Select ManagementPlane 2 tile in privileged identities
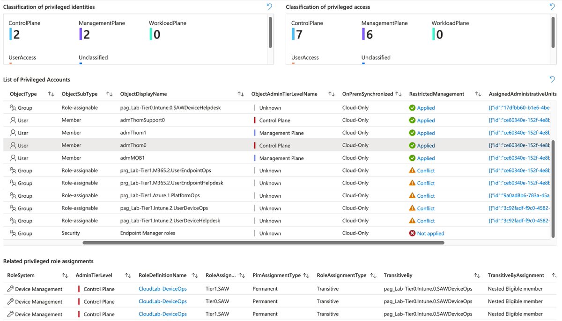 pos(102,30)
